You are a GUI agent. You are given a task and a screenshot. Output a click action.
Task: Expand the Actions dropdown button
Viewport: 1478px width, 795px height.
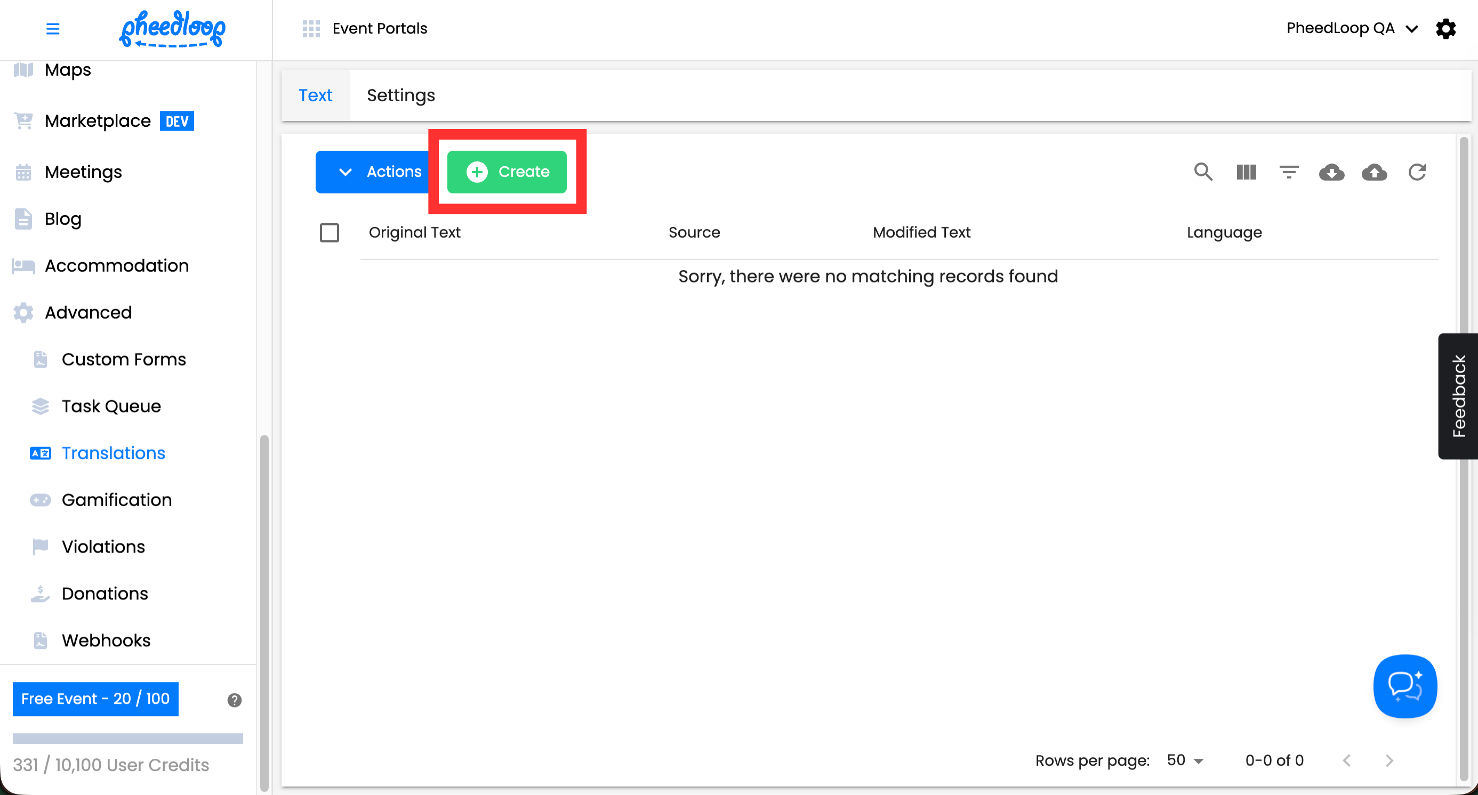pos(379,172)
